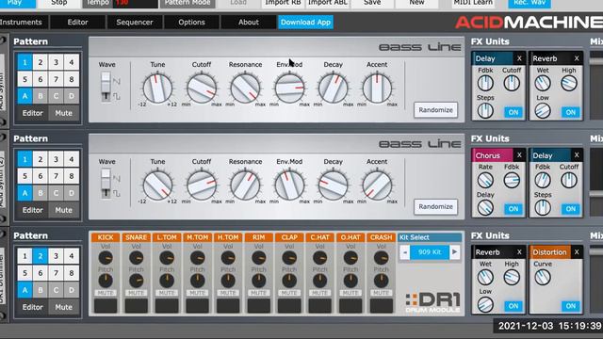Turn off the second synth Delay unit
Screen dimensions: 603x339
coord(571,209)
